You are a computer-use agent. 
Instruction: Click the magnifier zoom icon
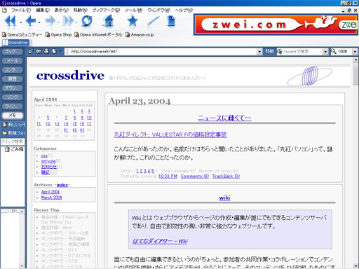coord(334,51)
